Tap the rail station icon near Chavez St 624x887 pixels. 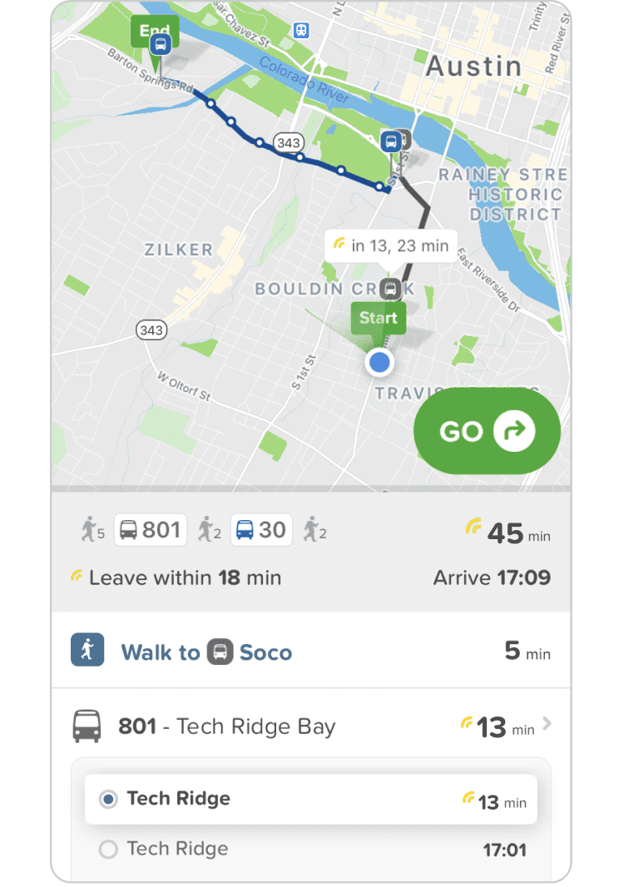click(x=301, y=30)
